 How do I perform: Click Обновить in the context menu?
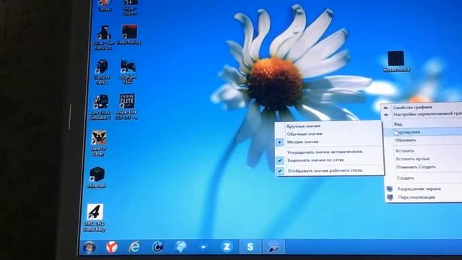423,140
